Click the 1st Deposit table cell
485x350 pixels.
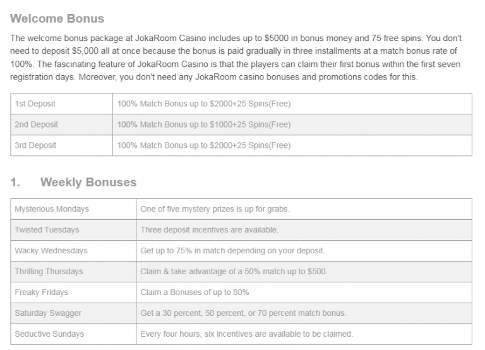[x=35, y=104]
